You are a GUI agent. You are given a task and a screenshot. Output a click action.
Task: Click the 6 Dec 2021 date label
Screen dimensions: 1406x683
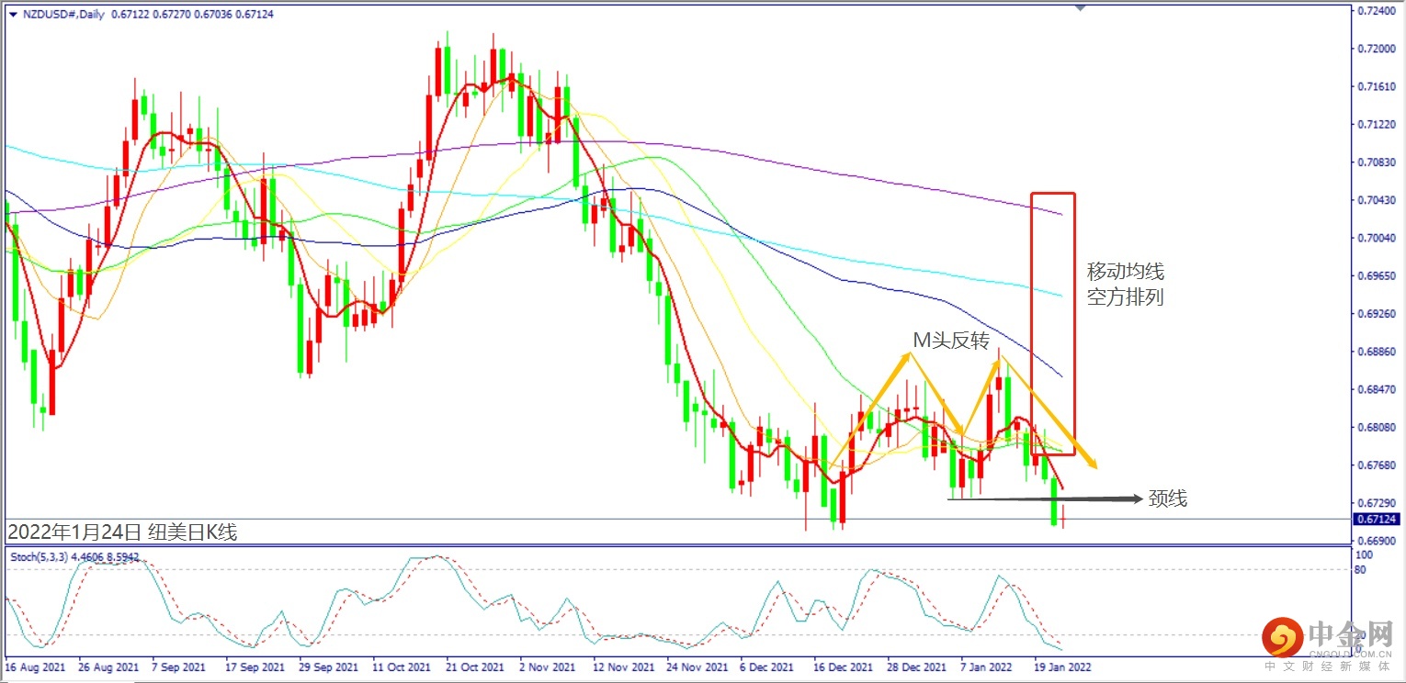[x=767, y=666]
